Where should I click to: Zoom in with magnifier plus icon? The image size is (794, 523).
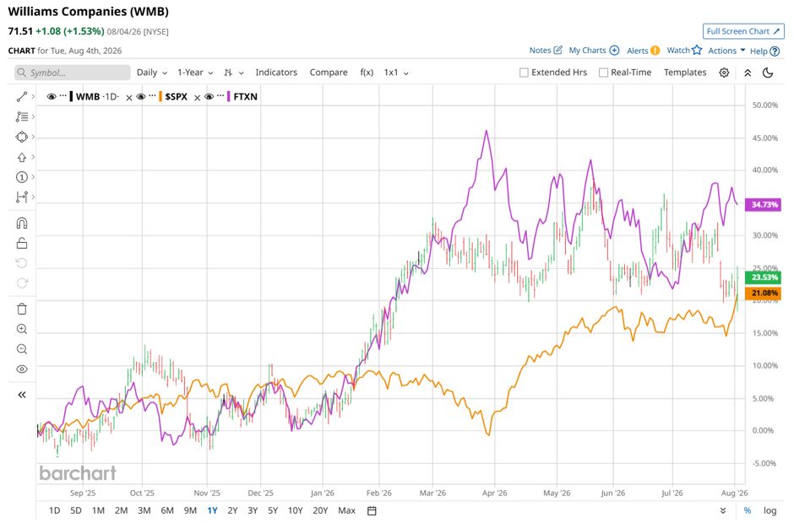(21, 329)
